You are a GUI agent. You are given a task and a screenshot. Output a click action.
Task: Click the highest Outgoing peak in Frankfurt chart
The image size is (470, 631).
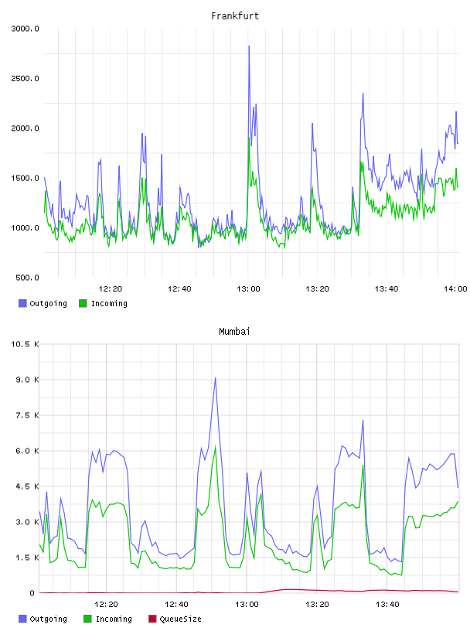coord(249,46)
